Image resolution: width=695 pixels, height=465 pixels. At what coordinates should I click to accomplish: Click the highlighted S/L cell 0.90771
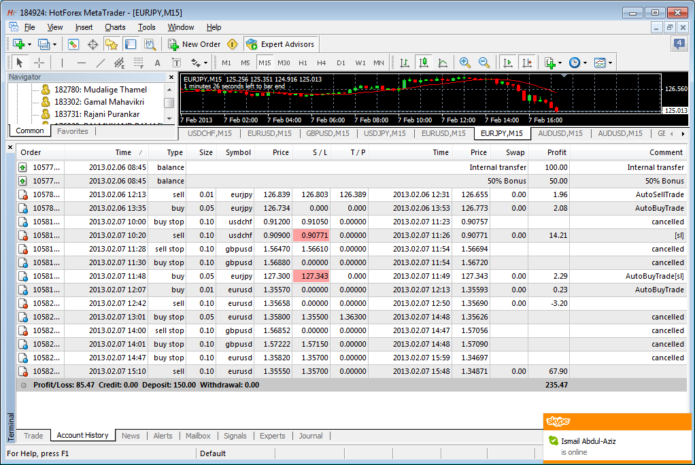tap(311, 235)
